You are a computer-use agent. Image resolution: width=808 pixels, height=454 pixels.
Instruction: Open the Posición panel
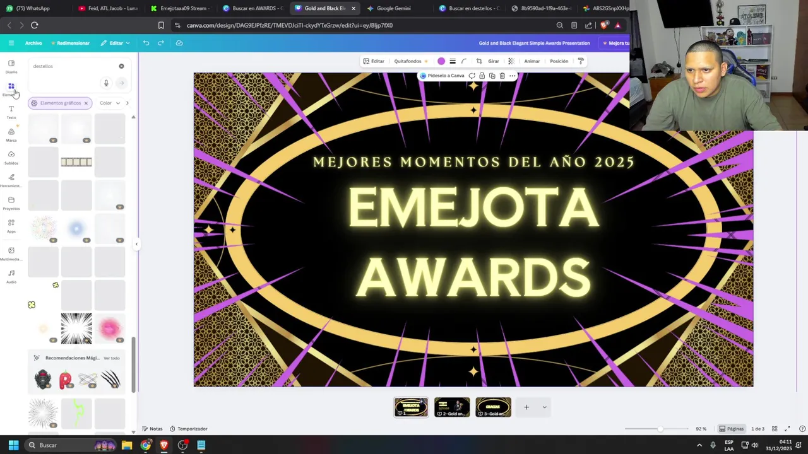(559, 61)
